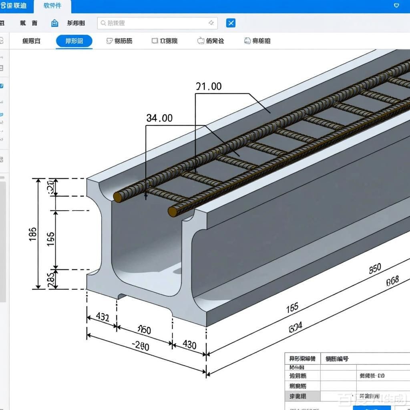Toggle the square checkbox icon in tab row
The width and height of the screenshot is (410, 410).
coord(155,41)
